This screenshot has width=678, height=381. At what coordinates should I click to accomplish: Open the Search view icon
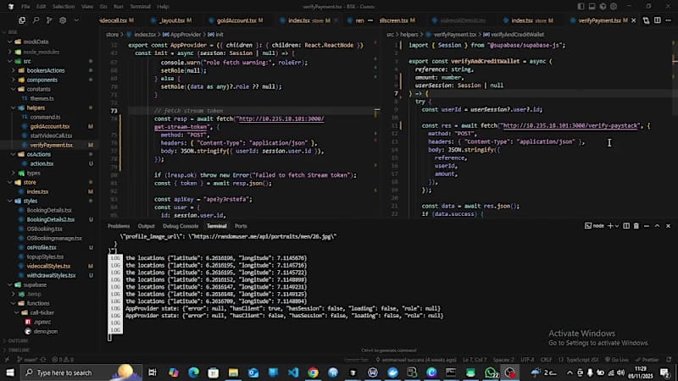coord(36,20)
